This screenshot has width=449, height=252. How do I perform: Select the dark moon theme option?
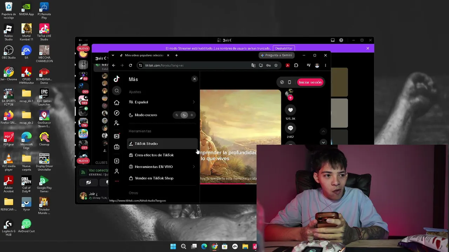tap(184, 115)
